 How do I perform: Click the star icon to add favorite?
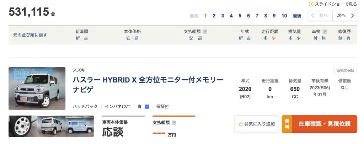(241, 124)
